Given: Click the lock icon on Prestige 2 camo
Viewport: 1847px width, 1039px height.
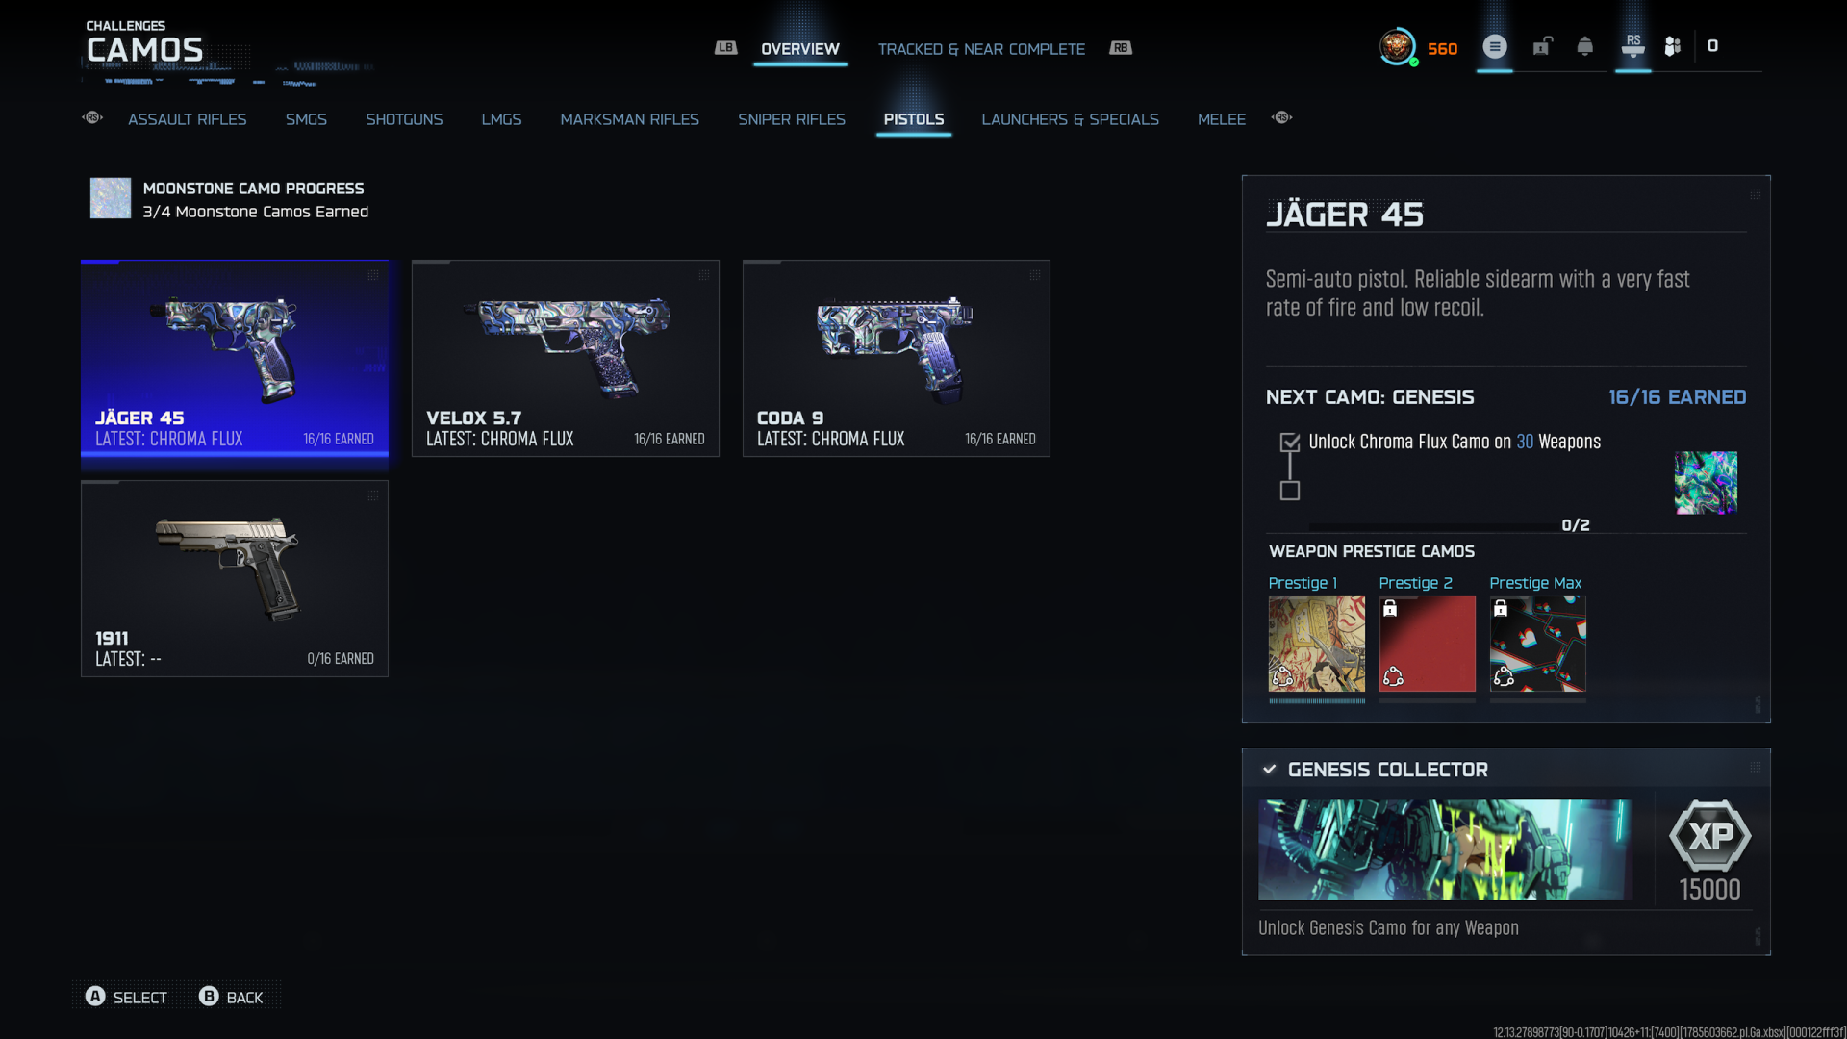Looking at the screenshot, I should [1390, 608].
